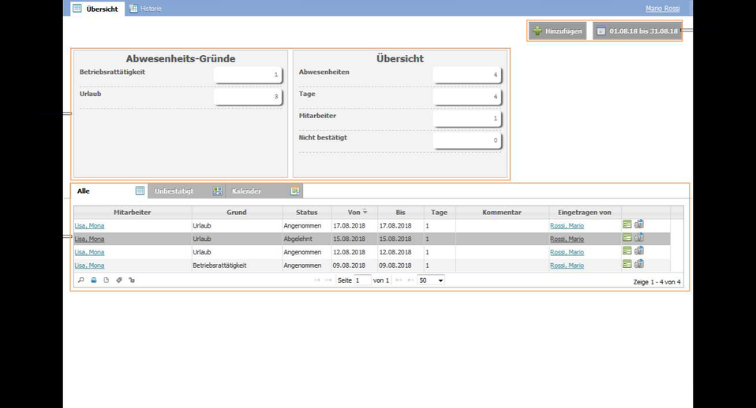
Task: Open Lisa, Mona link in Abgelehnt row
Action: coord(89,239)
